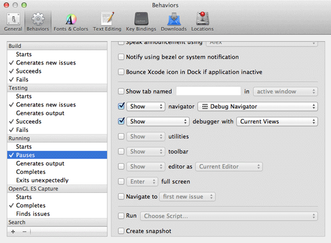The image size is (331, 243).
Task: Toggle the Show tab named checkbox
Action: tap(121, 91)
